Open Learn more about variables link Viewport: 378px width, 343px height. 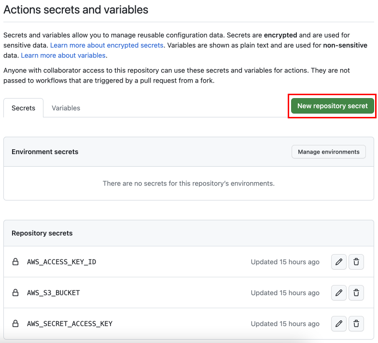tap(63, 56)
